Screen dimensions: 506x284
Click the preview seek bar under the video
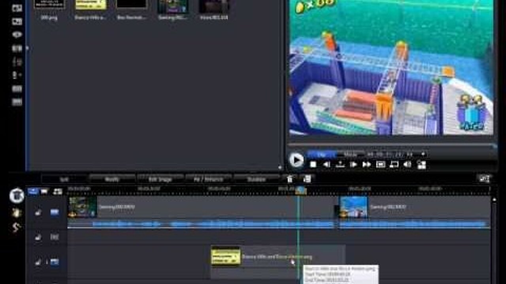(391, 146)
